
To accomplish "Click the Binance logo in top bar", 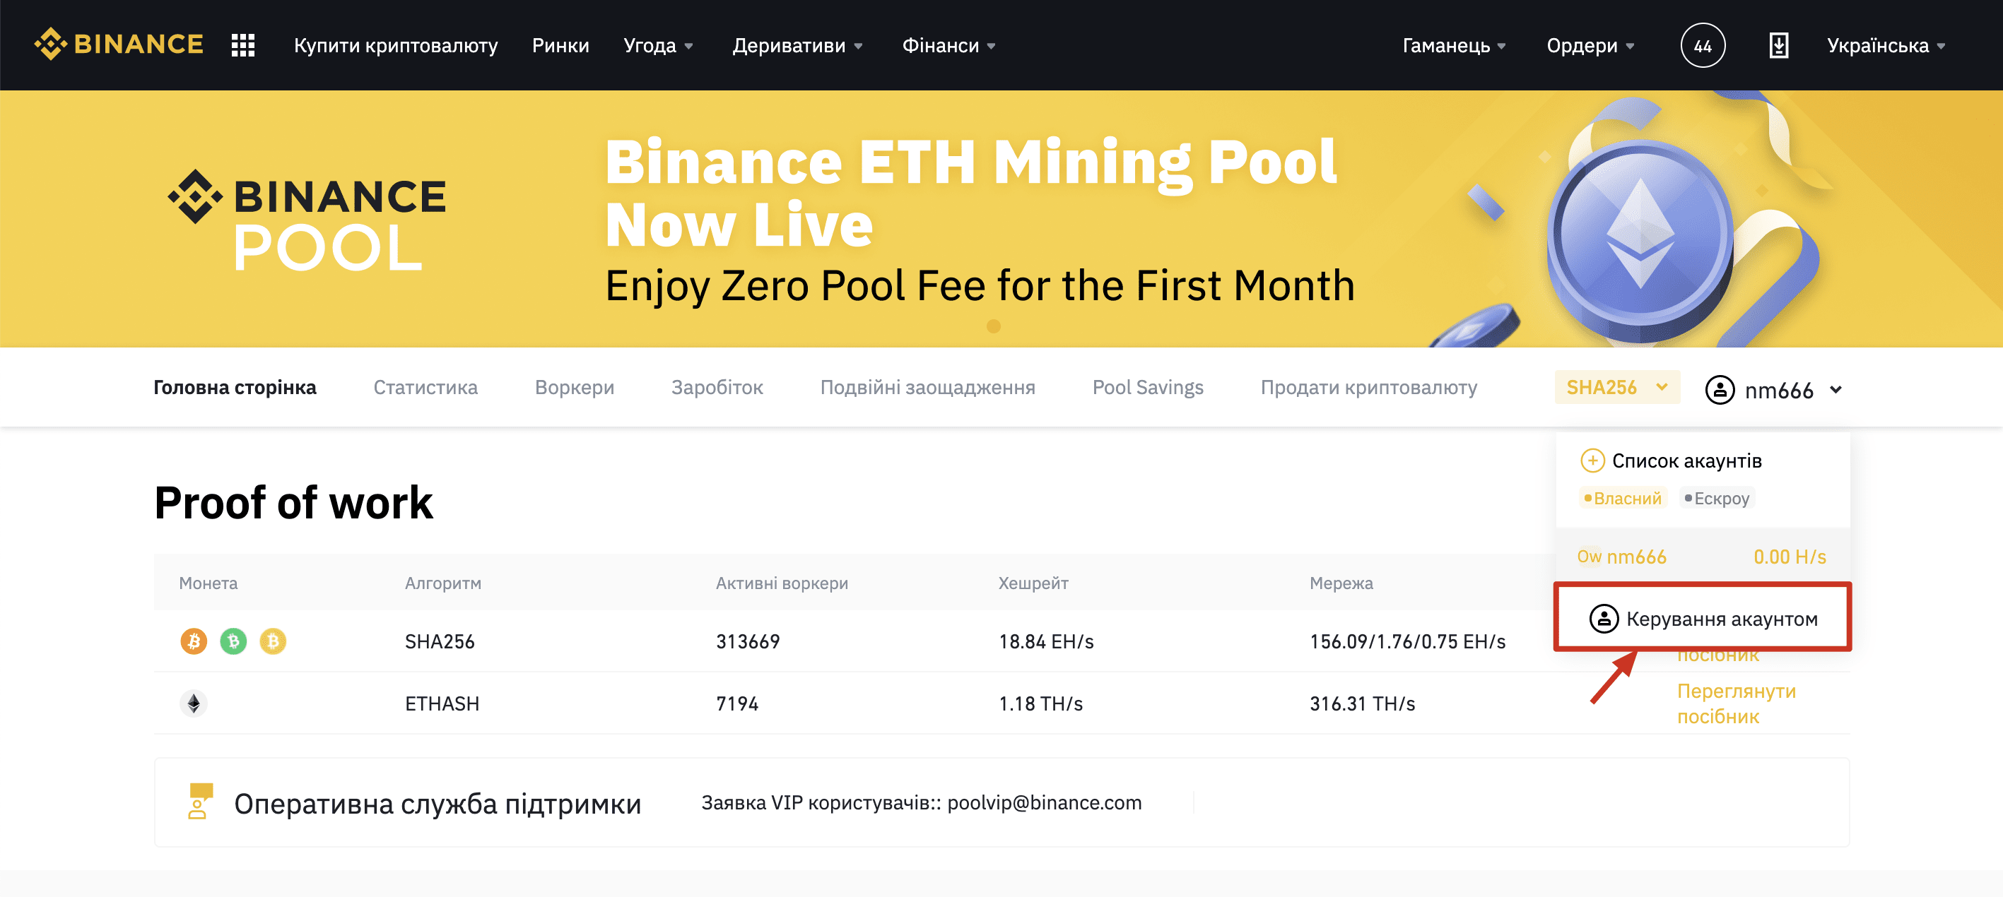I will pos(119,44).
